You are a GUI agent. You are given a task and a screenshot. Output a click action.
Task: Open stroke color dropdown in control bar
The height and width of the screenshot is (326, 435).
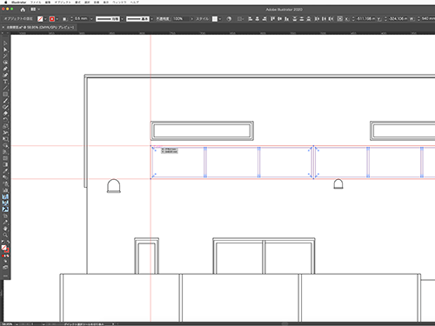click(57, 19)
